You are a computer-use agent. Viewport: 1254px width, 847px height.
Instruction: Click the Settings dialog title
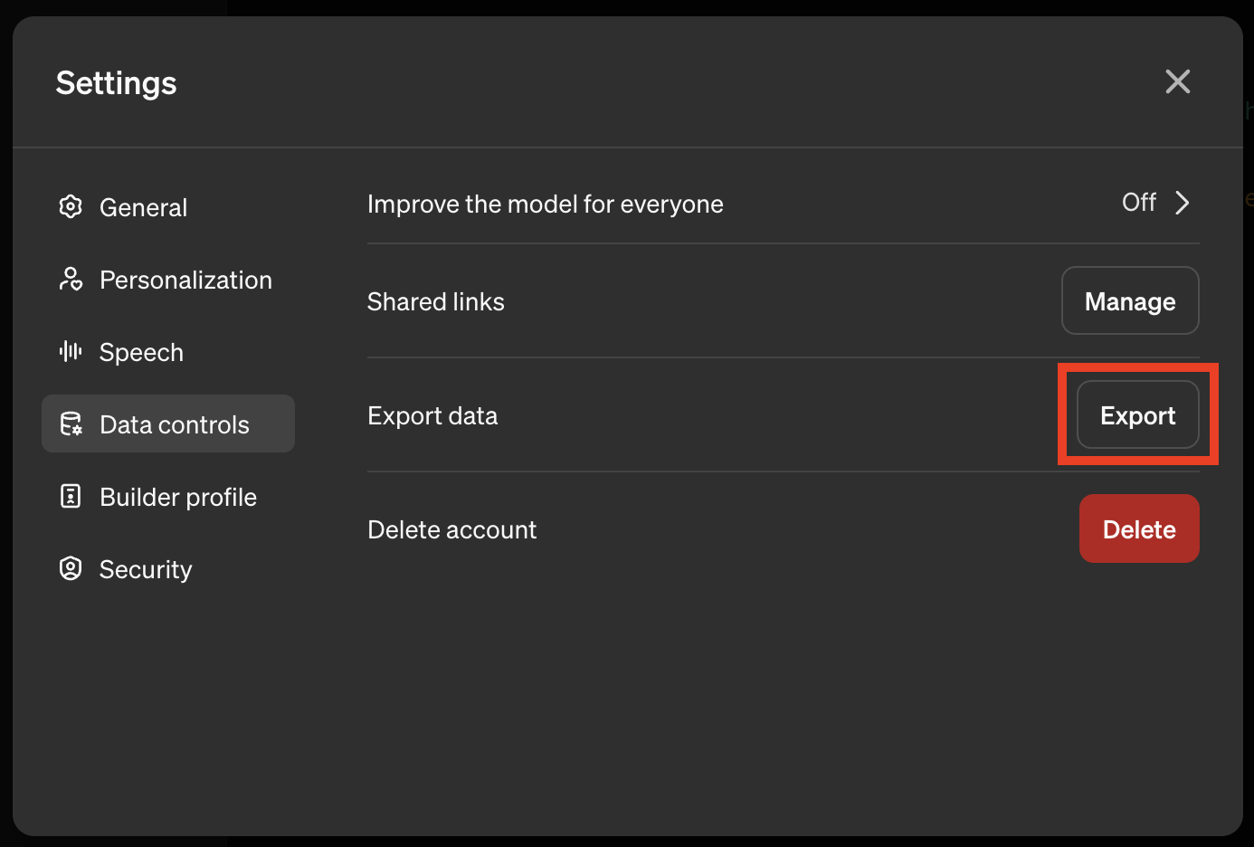pyautogui.click(x=116, y=83)
